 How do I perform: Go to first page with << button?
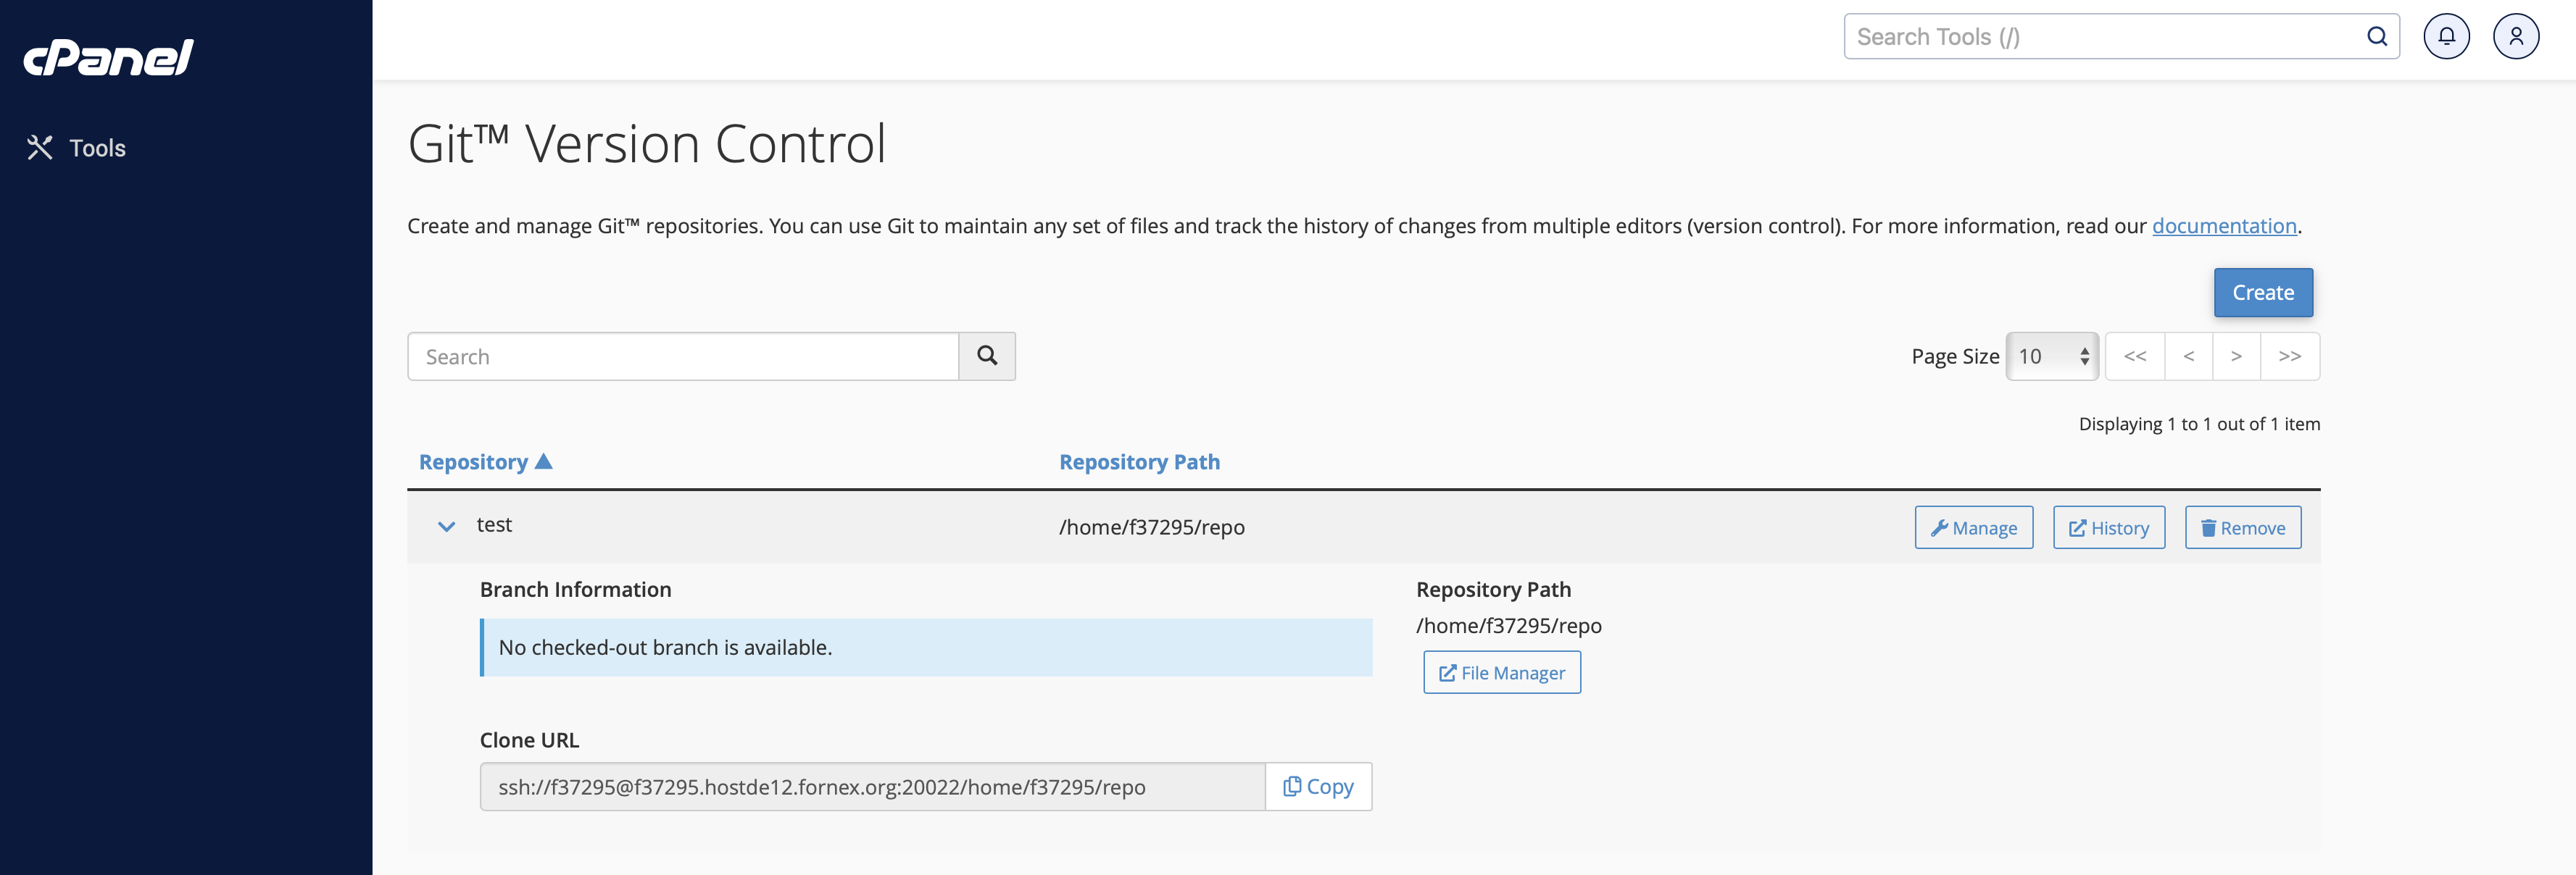pos(2135,356)
